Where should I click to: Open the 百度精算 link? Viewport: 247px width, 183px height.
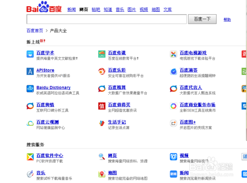pos(117,87)
